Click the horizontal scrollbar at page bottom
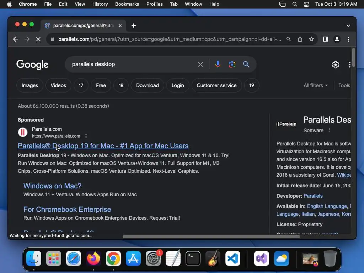This screenshot has height=273, width=364. click(212, 237)
